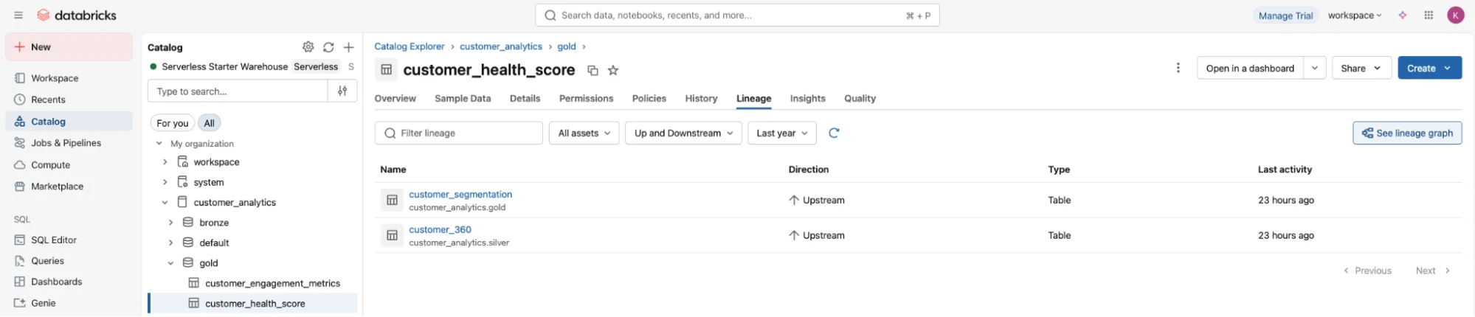Switch to the Details tab
The width and height of the screenshot is (1475, 317).
click(x=525, y=99)
